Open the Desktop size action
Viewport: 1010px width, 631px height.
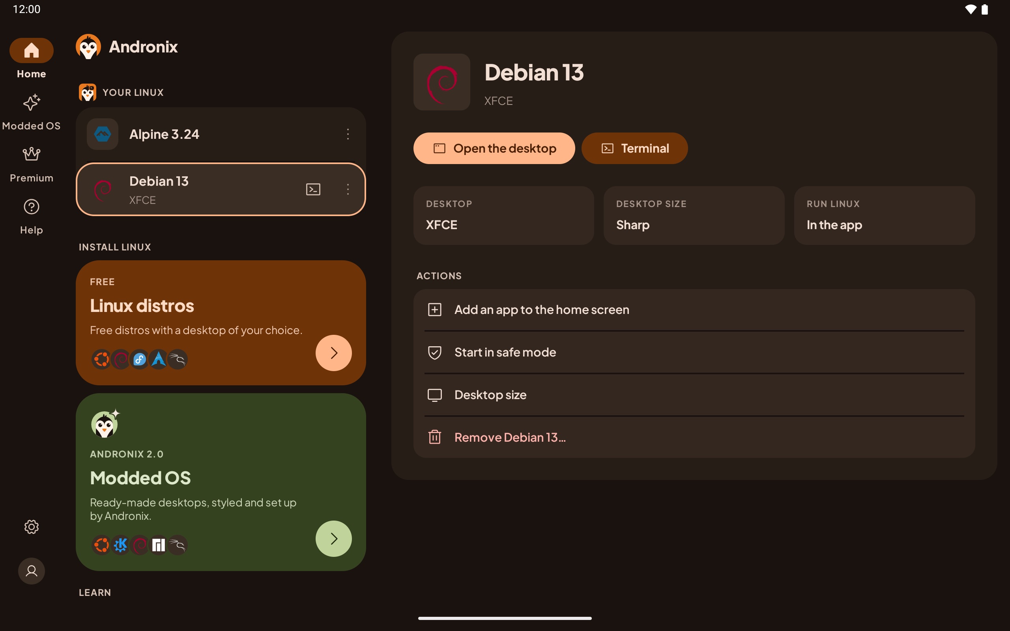(x=694, y=395)
